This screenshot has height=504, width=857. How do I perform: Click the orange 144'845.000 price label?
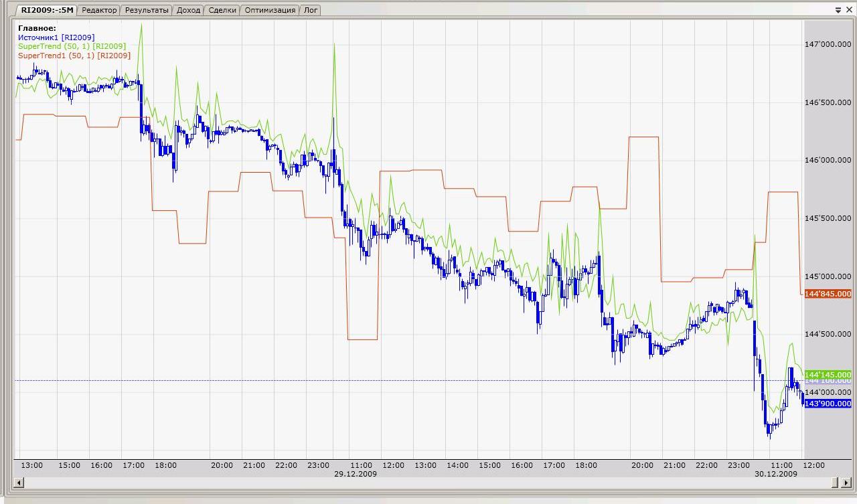[x=828, y=294]
